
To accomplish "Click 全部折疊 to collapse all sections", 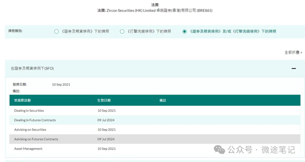I will (x=293, y=52).
